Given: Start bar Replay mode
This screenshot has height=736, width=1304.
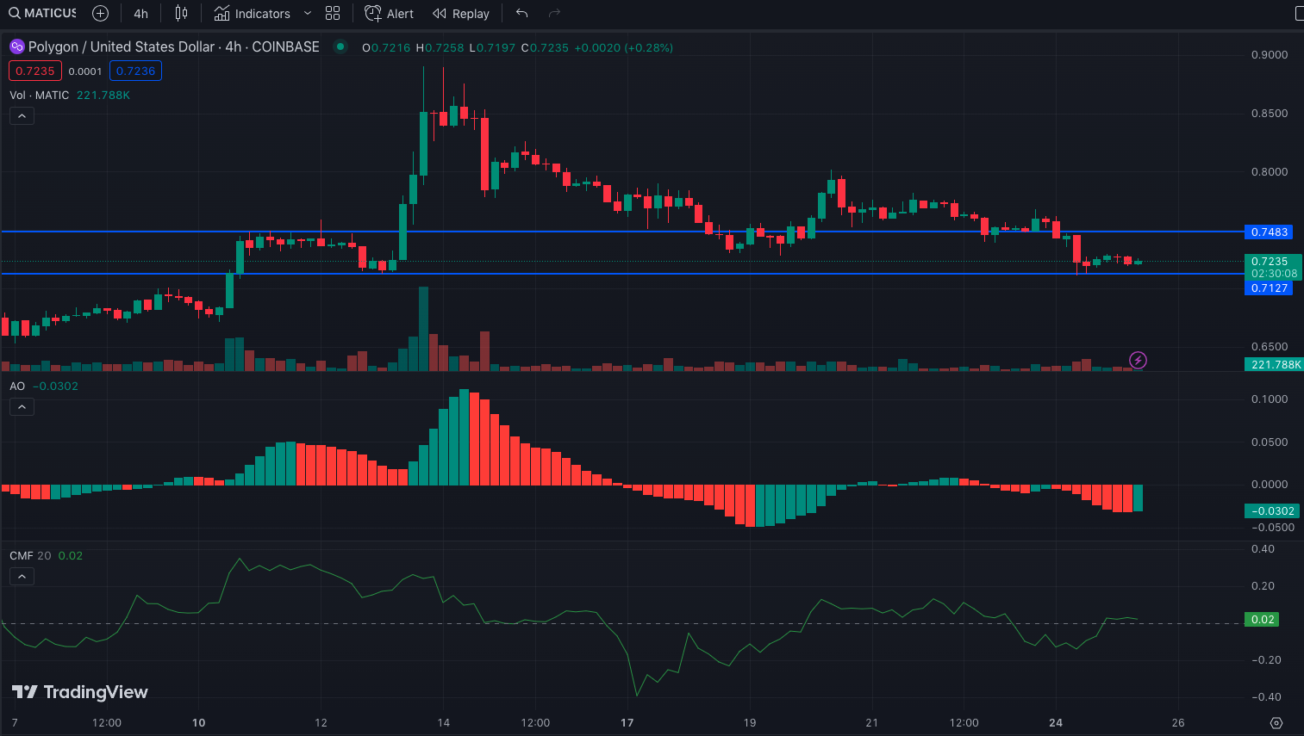Looking at the screenshot, I should pyautogui.click(x=461, y=14).
